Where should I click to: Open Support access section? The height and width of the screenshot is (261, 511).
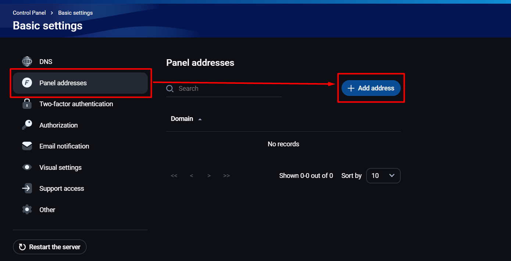(x=80, y=188)
